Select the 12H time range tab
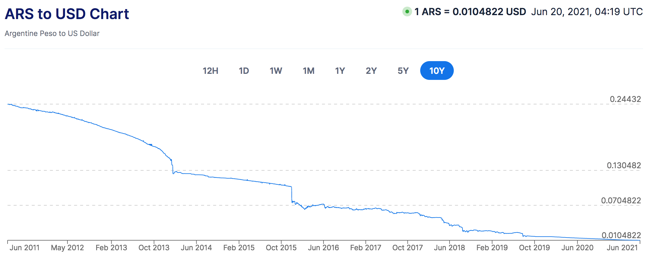Screen dimensions: 653x256 coord(210,71)
